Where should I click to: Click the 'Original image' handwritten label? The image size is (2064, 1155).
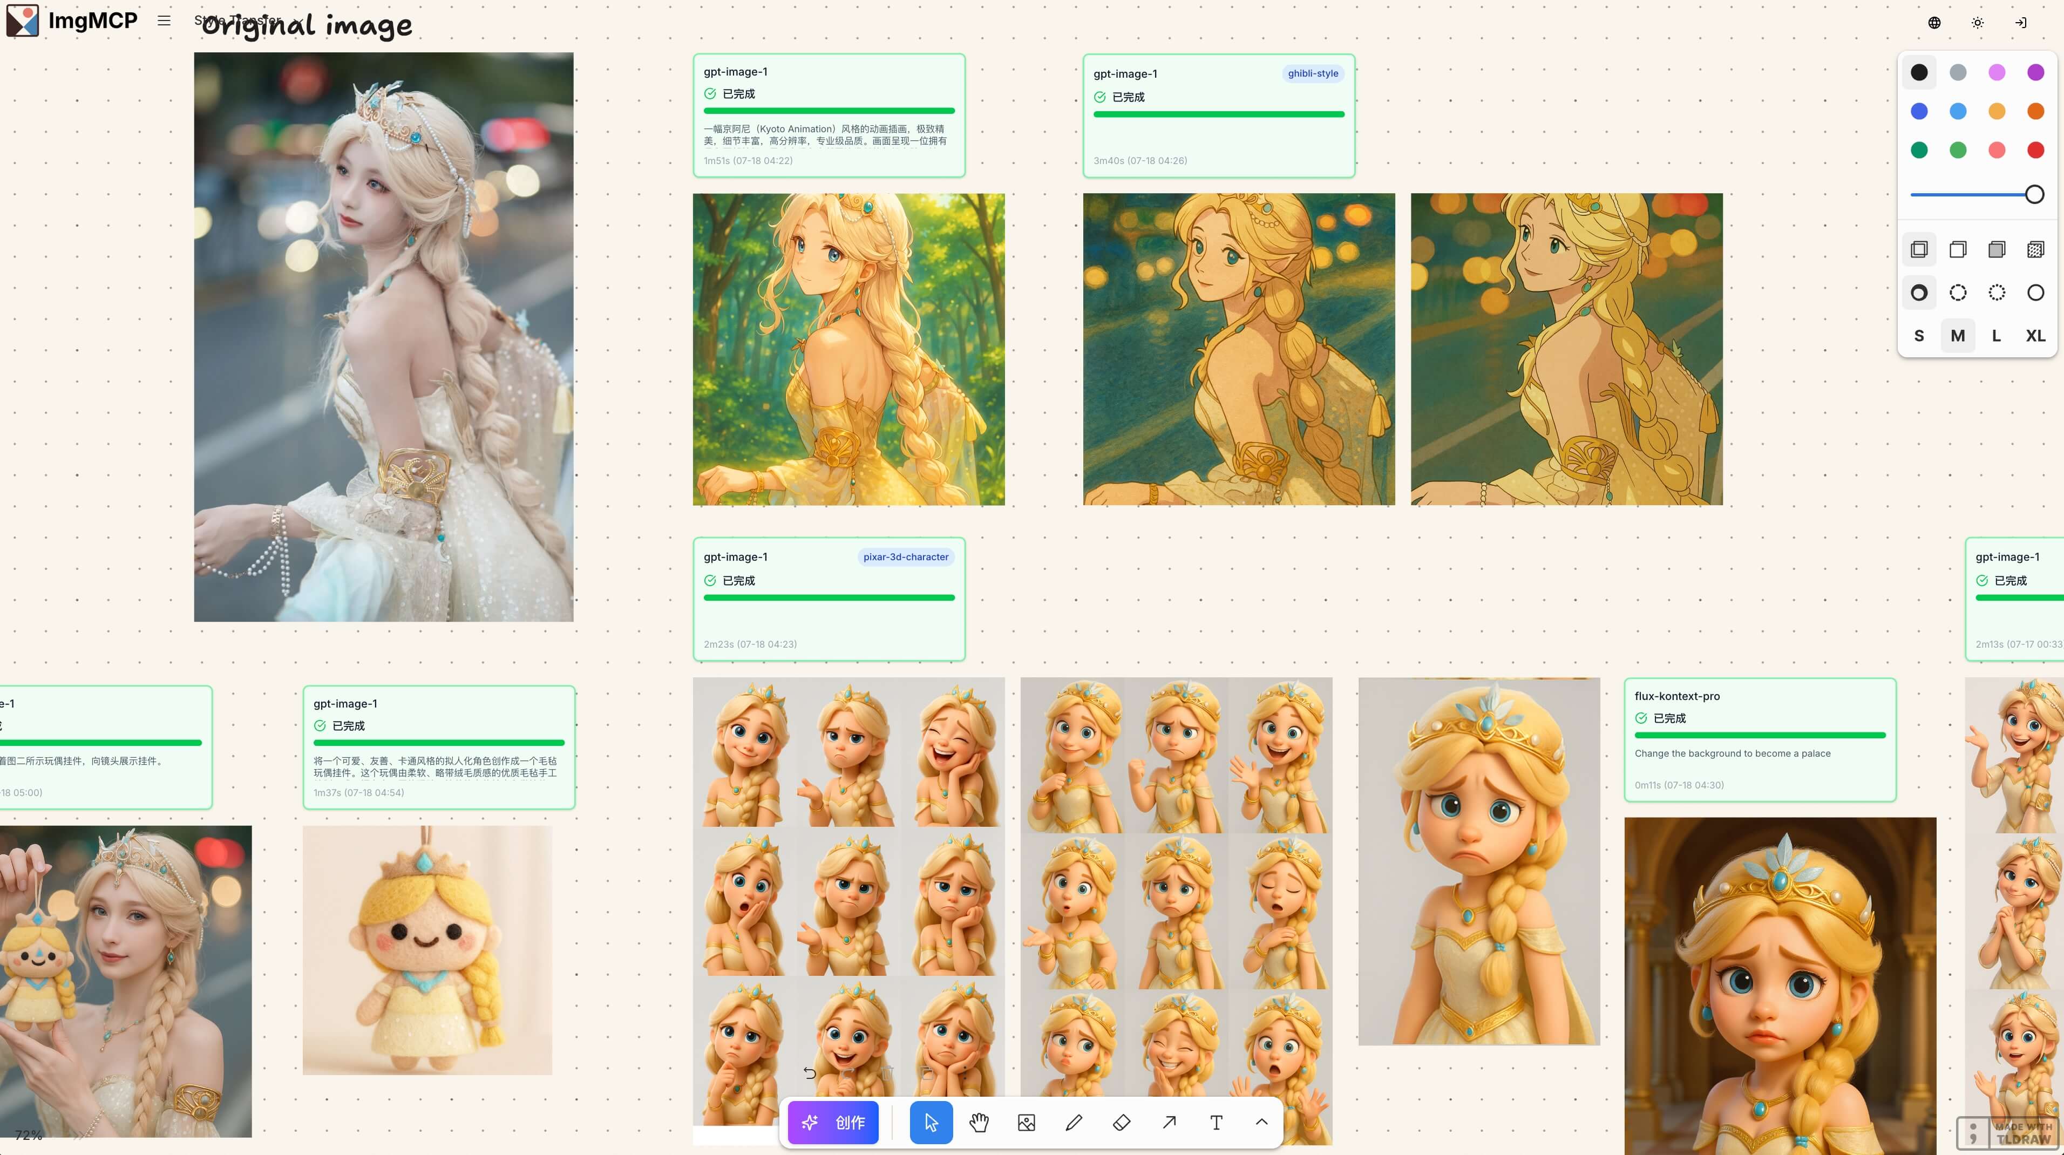(x=307, y=25)
